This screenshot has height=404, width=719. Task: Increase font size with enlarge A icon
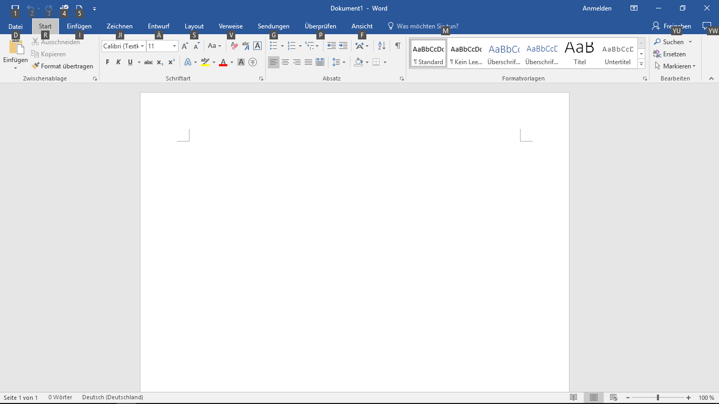pyautogui.click(x=185, y=46)
